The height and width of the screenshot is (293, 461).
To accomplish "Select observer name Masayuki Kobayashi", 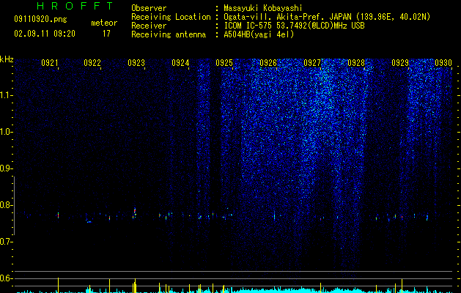I will pos(263,8).
